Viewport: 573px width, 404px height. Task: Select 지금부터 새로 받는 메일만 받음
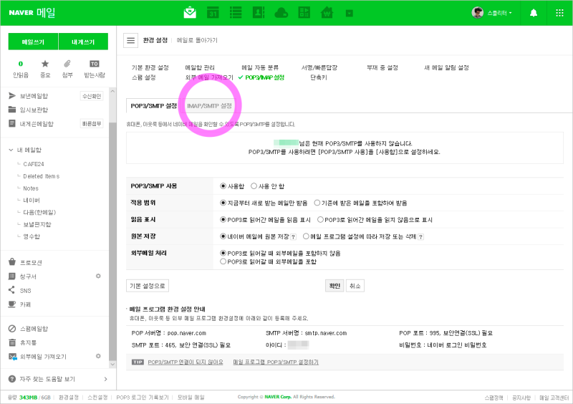pos(223,203)
